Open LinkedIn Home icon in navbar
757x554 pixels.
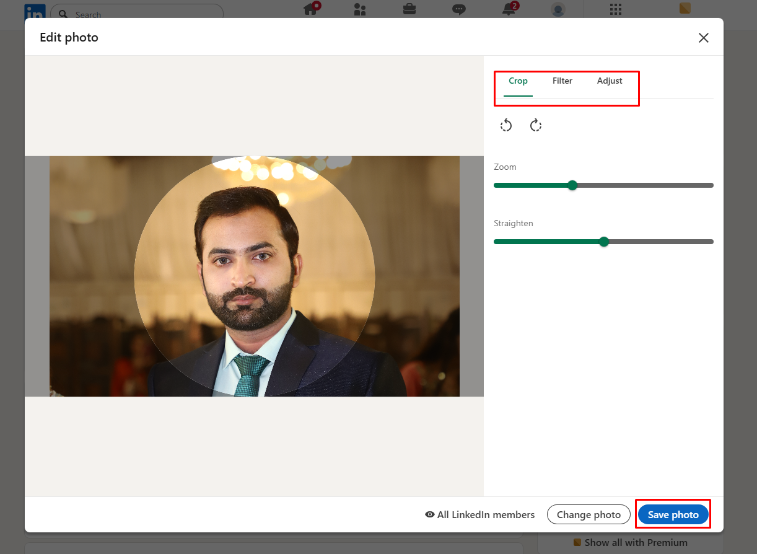(x=310, y=9)
